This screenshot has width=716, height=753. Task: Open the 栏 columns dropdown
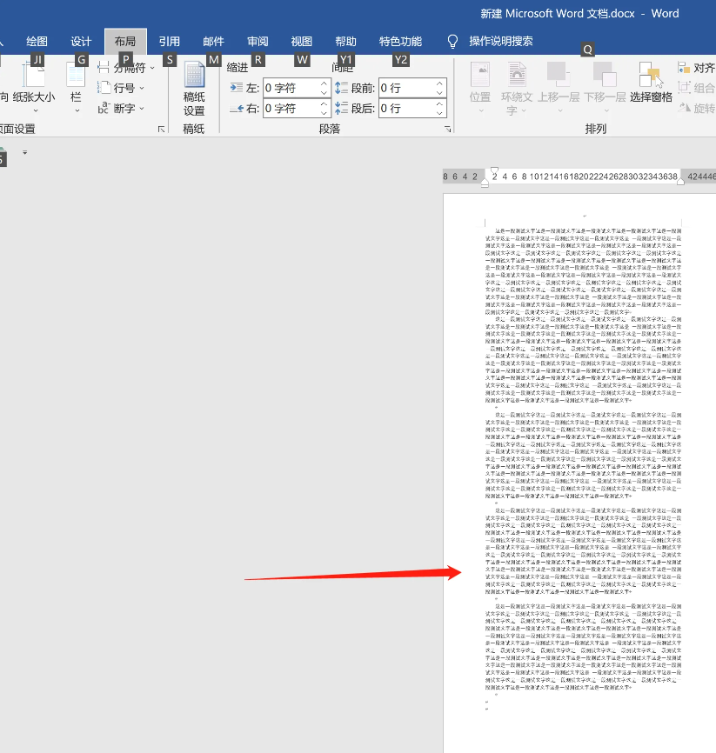pyautogui.click(x=76, y=89)
